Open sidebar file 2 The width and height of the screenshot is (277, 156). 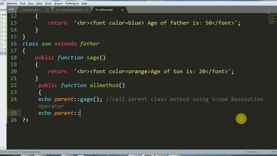tap(3, 23)
